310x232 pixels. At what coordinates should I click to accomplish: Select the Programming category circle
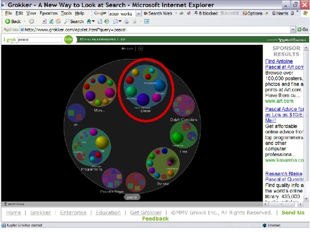[91, 147]
